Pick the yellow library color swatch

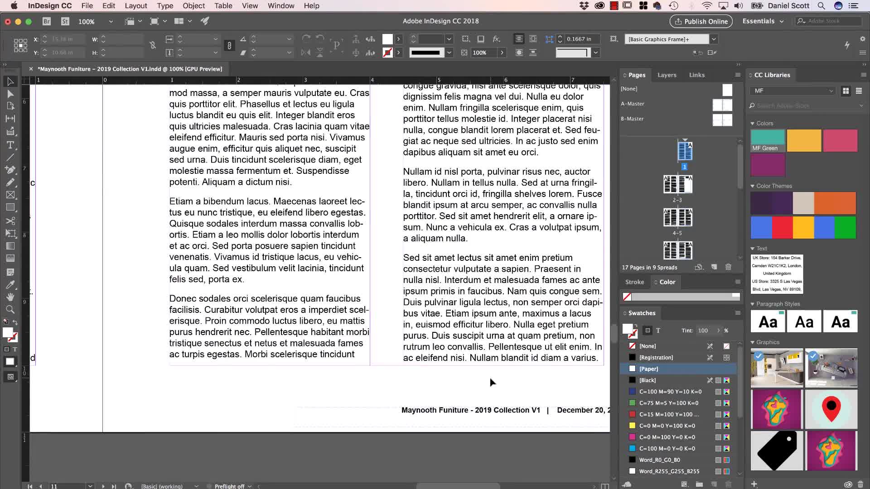click(x=804, y=141)
